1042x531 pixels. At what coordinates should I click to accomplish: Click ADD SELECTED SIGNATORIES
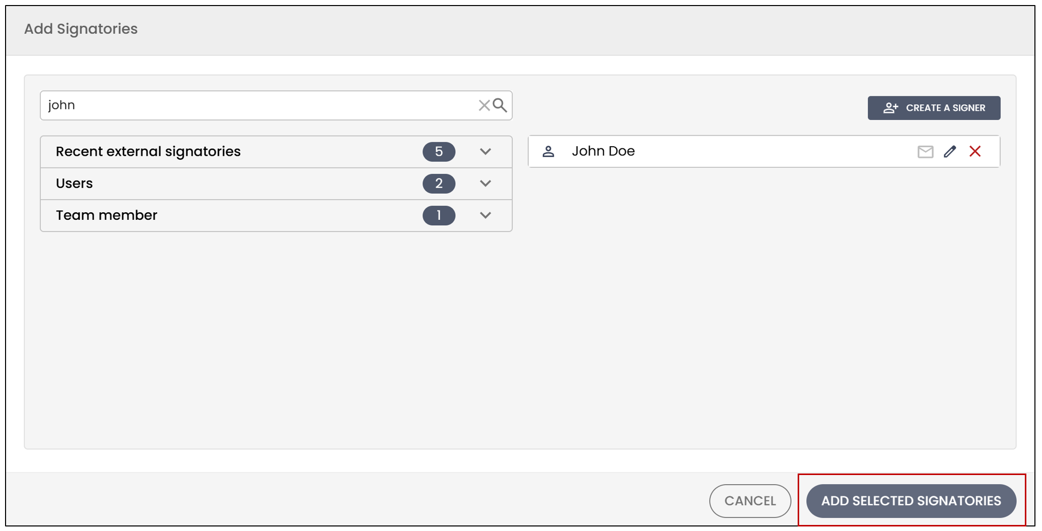[x=911, y=501]
